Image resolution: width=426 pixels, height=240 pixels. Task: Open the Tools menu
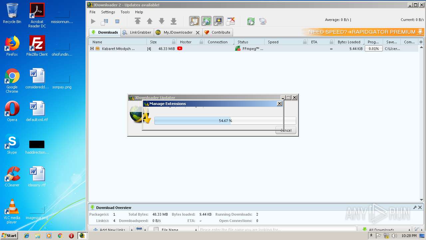point(125,12)
